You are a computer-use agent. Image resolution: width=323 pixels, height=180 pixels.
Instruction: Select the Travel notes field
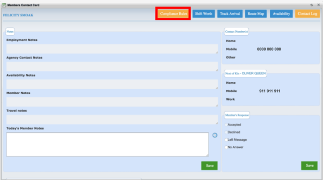click(x=112, y=120)
